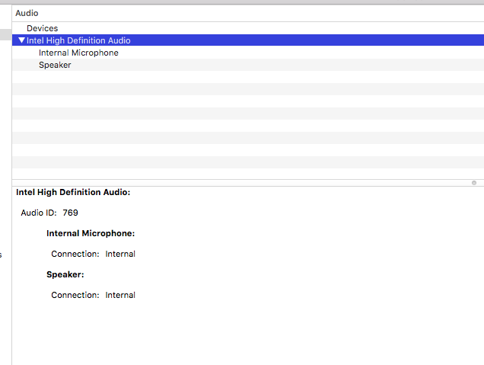Collapse the Intel High Definition Audio disclosure triangle
Image resolution: width=484 pixels, height=365 pixels.
21,40
